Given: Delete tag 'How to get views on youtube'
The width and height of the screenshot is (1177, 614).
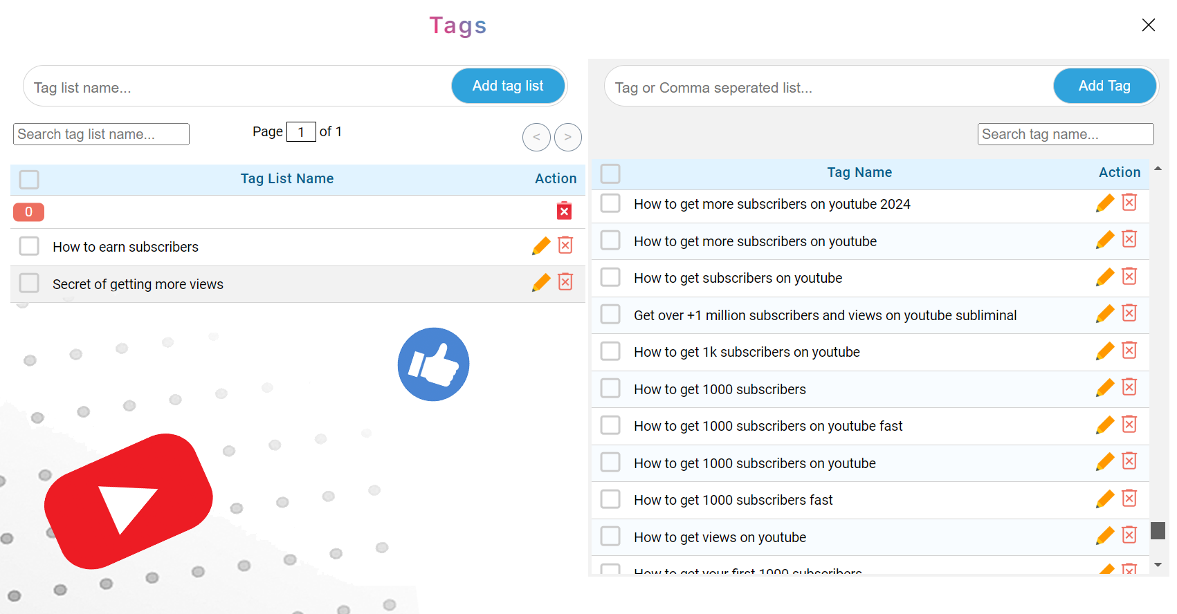Looking at the screenshot, I should coord(1129,534).
